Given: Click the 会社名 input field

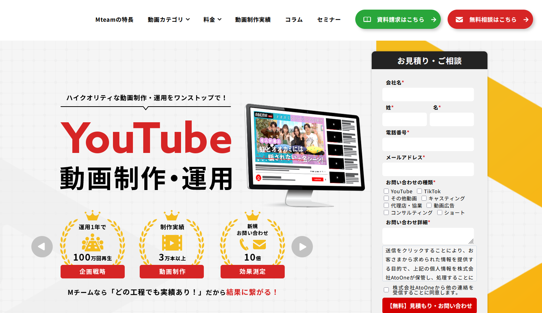Looking at the screenshot, I should click(428, 94).
